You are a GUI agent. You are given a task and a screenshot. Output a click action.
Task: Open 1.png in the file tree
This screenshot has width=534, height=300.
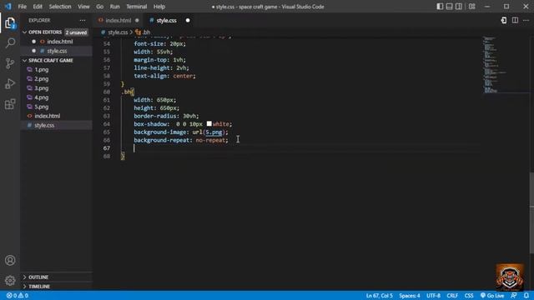42,70
